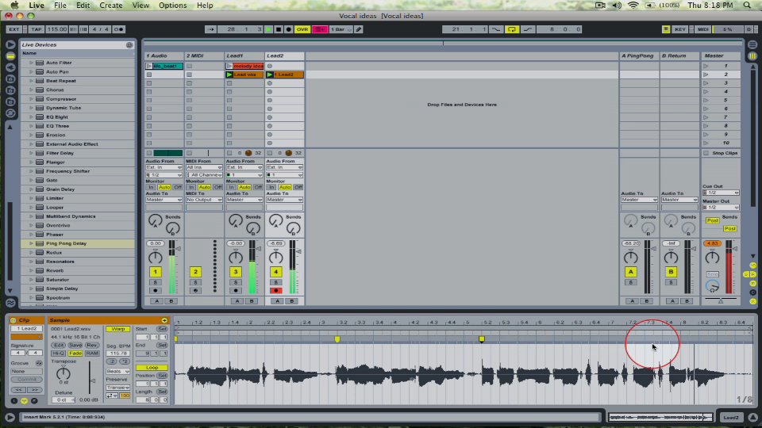The image size is (762, 428).
Task: Toggle the transport Loop switch
Action: pyautogui.click(x=512, y=29)
